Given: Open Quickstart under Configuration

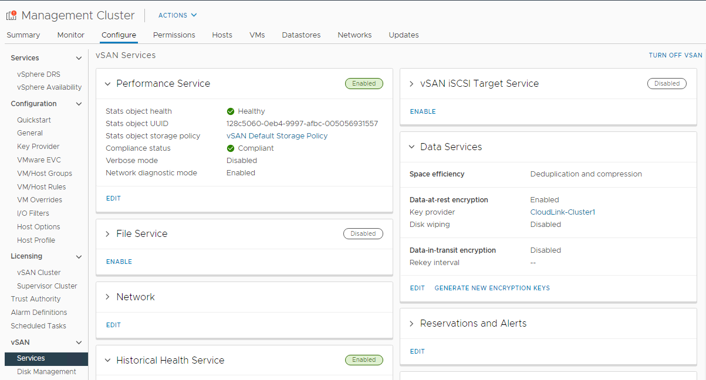Looking at the screenshot, I should tap(33, 120).
